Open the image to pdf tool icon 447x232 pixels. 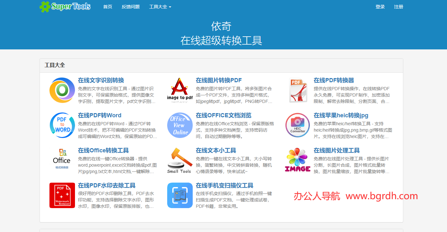pos(180,90)
